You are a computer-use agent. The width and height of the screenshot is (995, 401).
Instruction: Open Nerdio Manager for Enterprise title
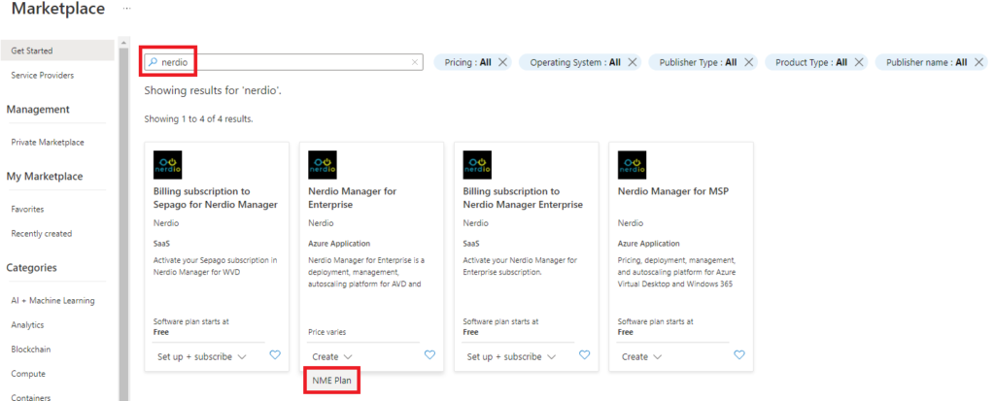tap(353, 198)
